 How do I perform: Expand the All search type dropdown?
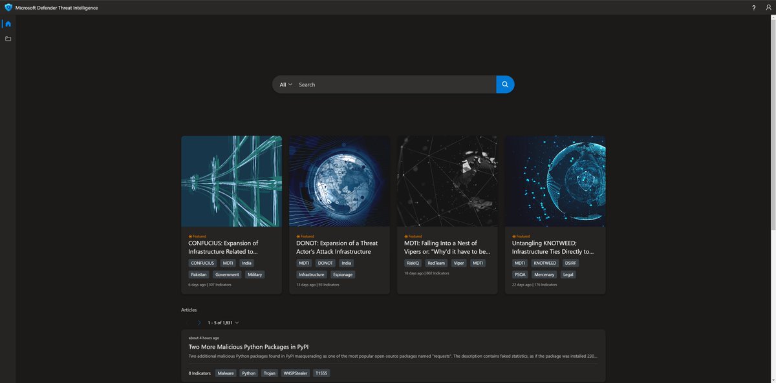point(286,85)
